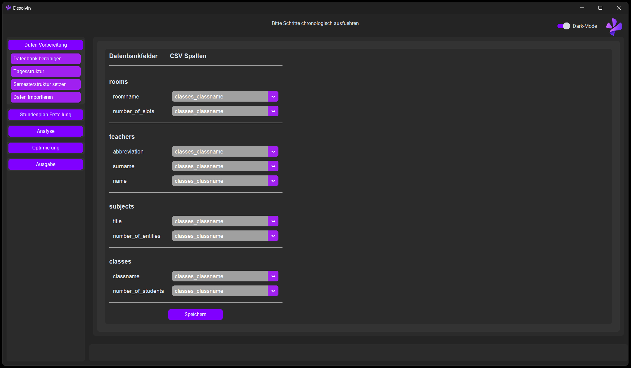Screen dimensions: 631x368
Task: Go to Tagesstruktur step
Action: tap(46, 72)
